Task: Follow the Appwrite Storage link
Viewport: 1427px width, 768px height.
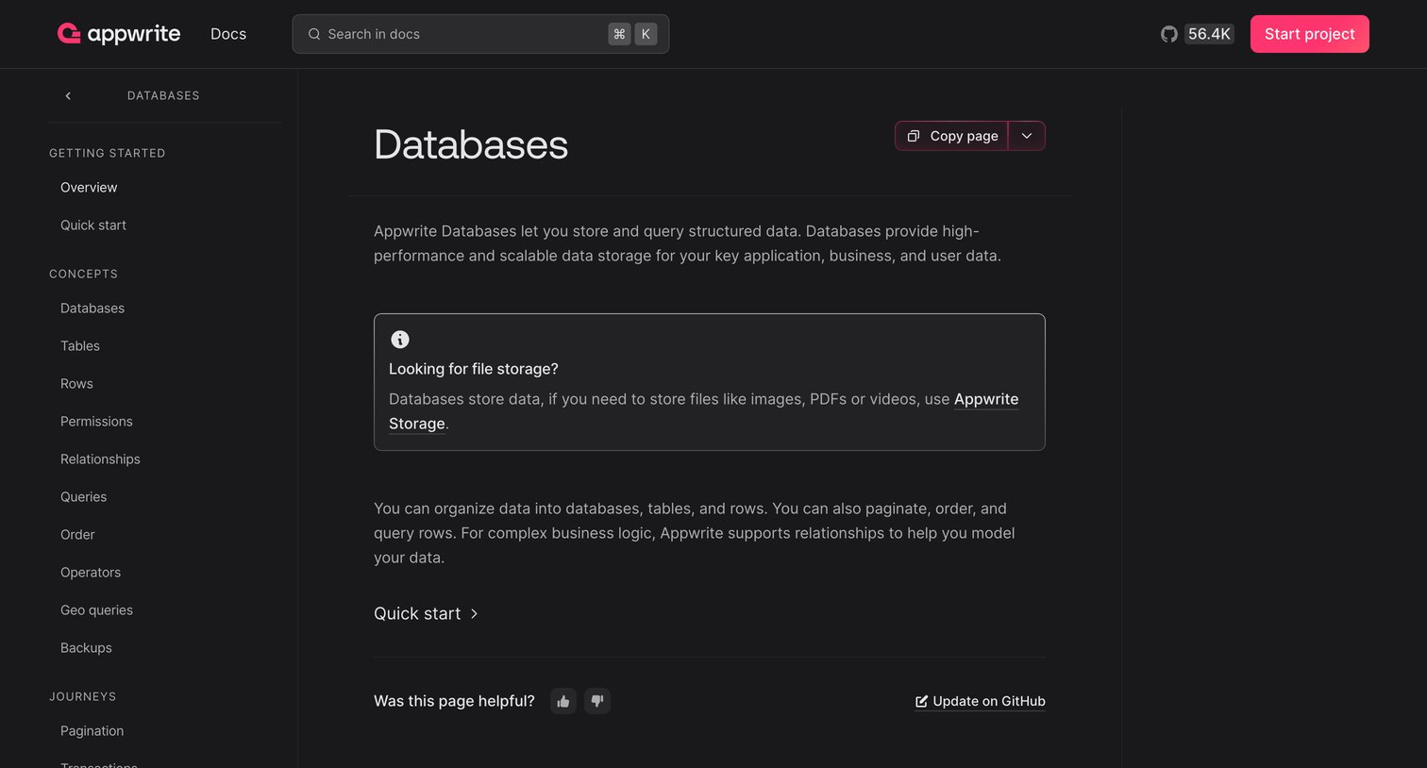Action: (x=986, y=399)
